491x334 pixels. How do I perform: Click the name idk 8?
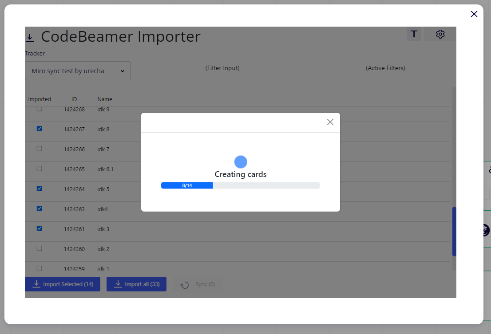coord(103,129)
